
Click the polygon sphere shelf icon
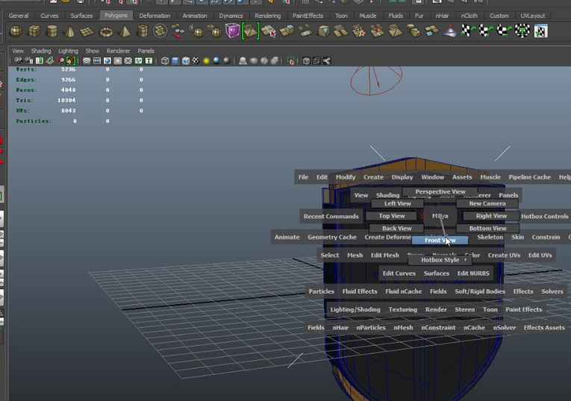point(16,31)
